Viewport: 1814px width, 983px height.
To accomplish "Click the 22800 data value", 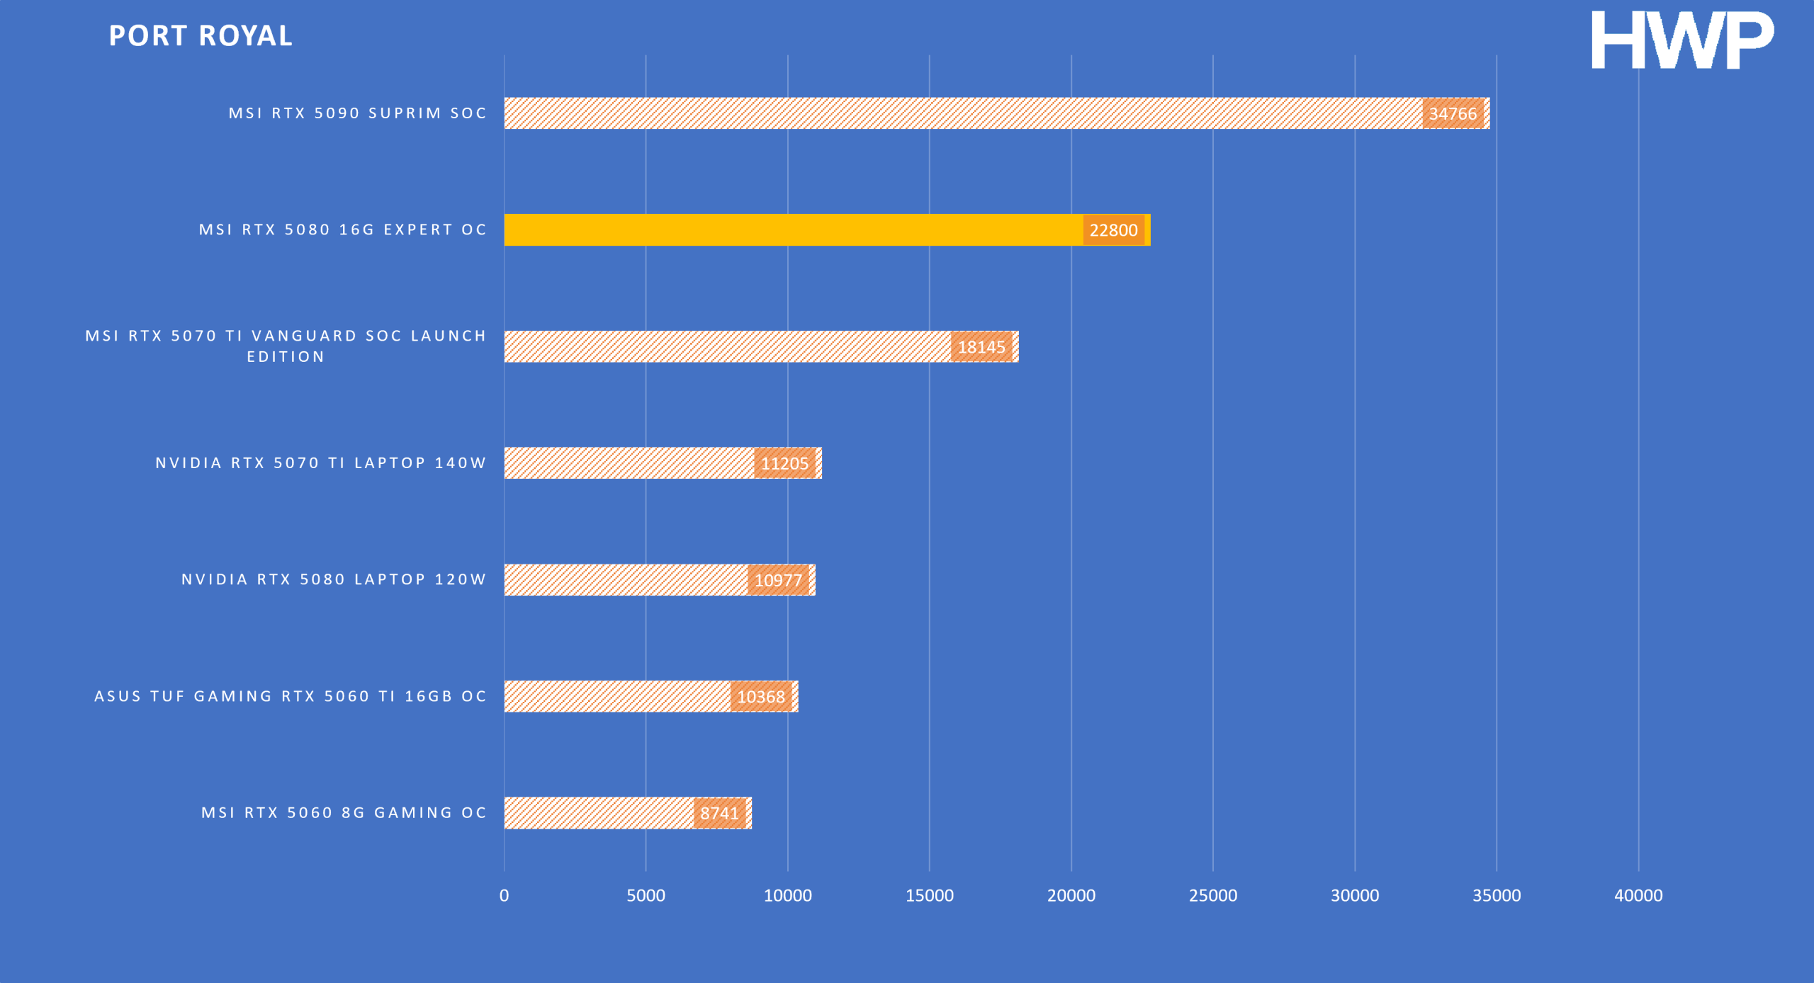I will click(x=1113, y=230).
